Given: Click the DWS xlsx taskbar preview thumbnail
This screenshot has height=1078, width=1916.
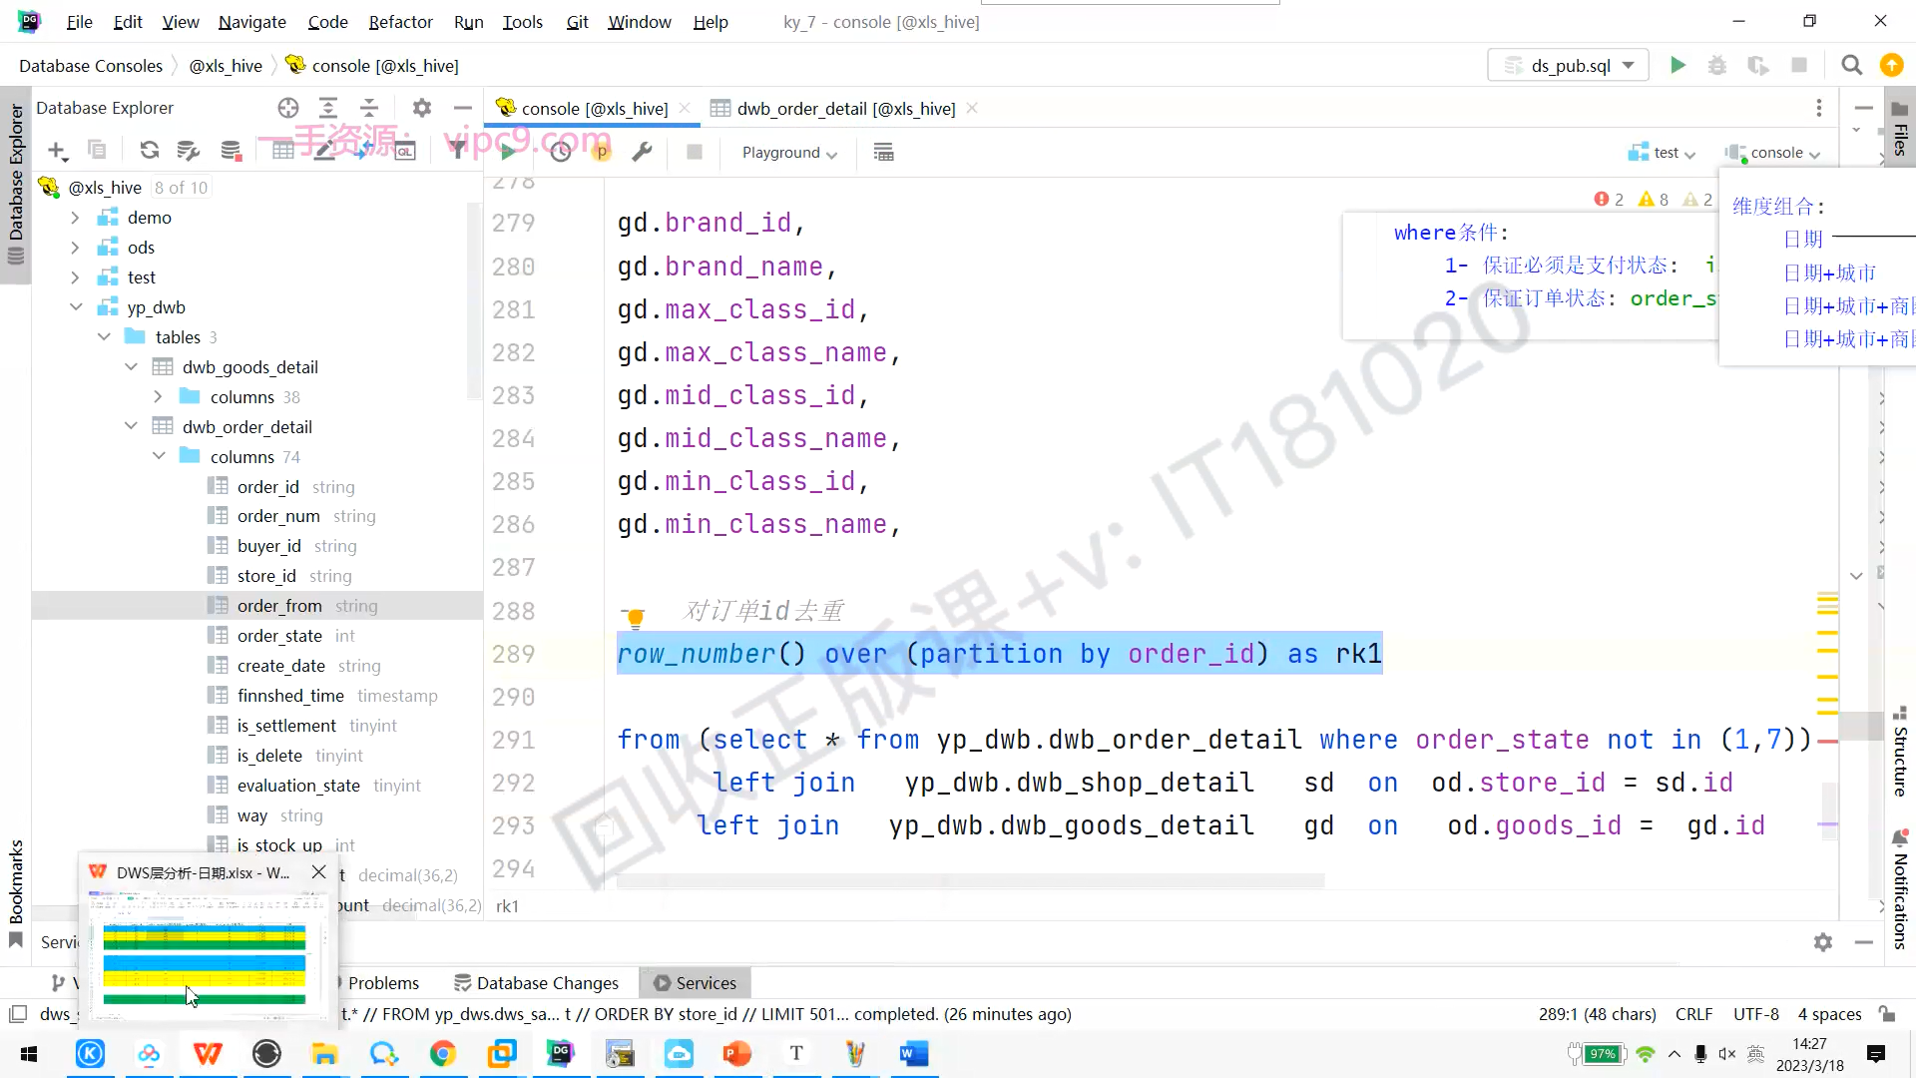Looking at the screenshot, I should 207,955.
